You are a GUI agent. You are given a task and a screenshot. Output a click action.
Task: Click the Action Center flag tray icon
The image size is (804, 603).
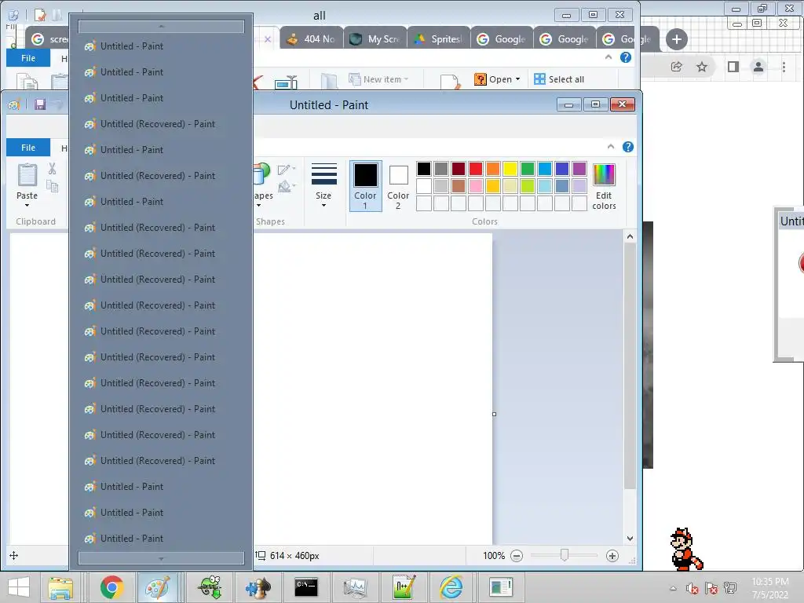pyautogui.click(x=711, y=588)
